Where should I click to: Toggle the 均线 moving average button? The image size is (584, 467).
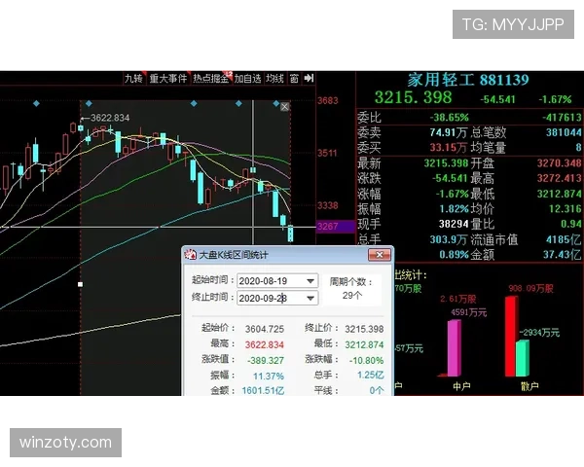tap(274, 79)
